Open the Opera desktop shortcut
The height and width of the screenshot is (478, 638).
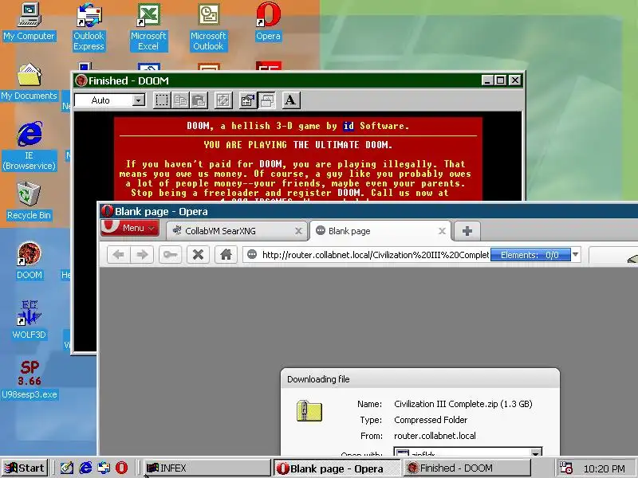coord(268,22)
